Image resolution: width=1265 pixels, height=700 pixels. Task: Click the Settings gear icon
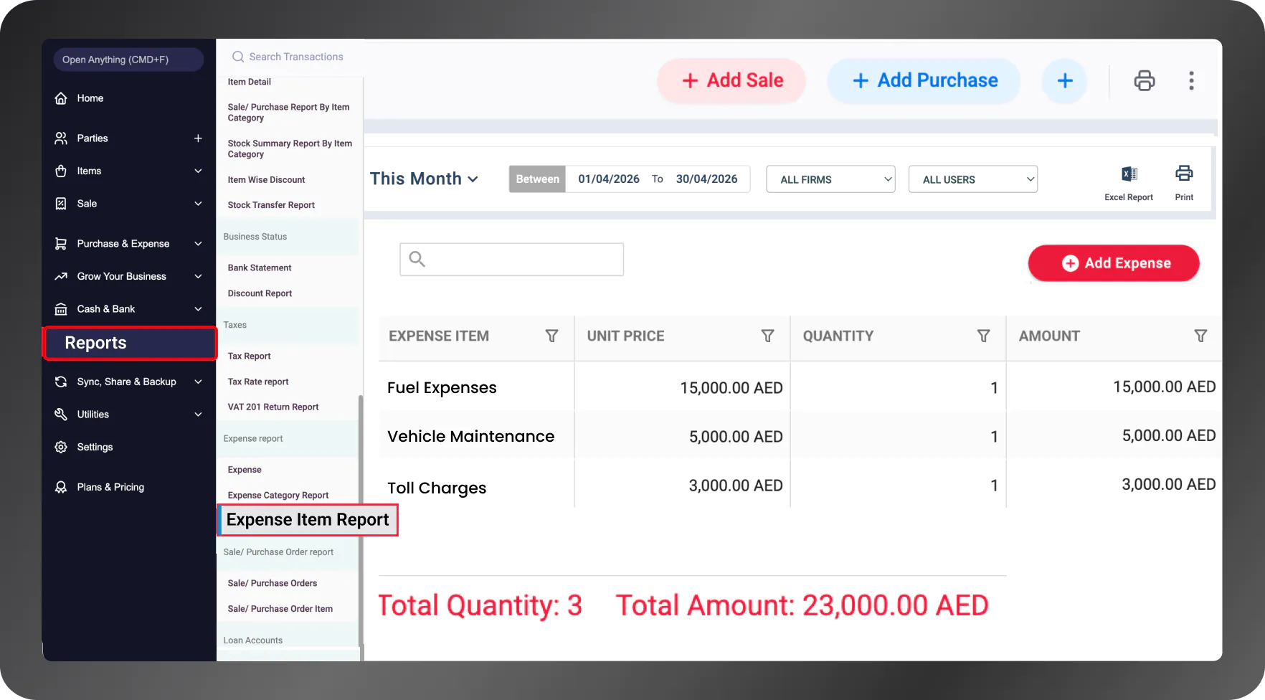(x=61, y=447)
